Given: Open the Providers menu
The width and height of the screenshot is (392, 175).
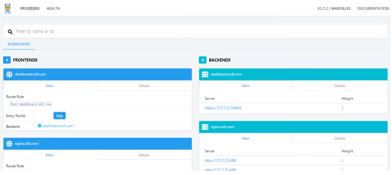Looking at the screenshot, I should 30,8.
